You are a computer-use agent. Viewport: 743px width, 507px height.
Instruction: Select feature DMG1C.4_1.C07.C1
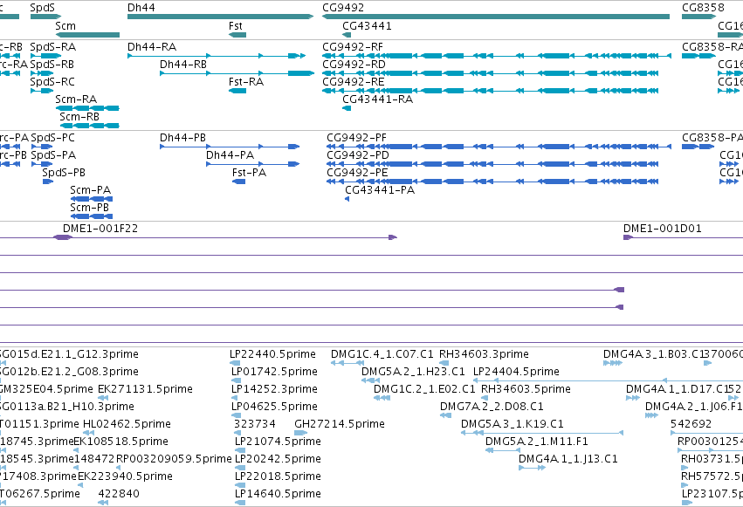347,363
